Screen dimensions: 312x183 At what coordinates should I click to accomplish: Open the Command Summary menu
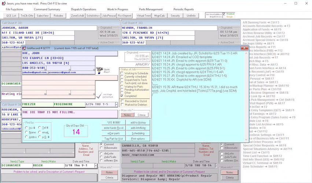point(47,10)
